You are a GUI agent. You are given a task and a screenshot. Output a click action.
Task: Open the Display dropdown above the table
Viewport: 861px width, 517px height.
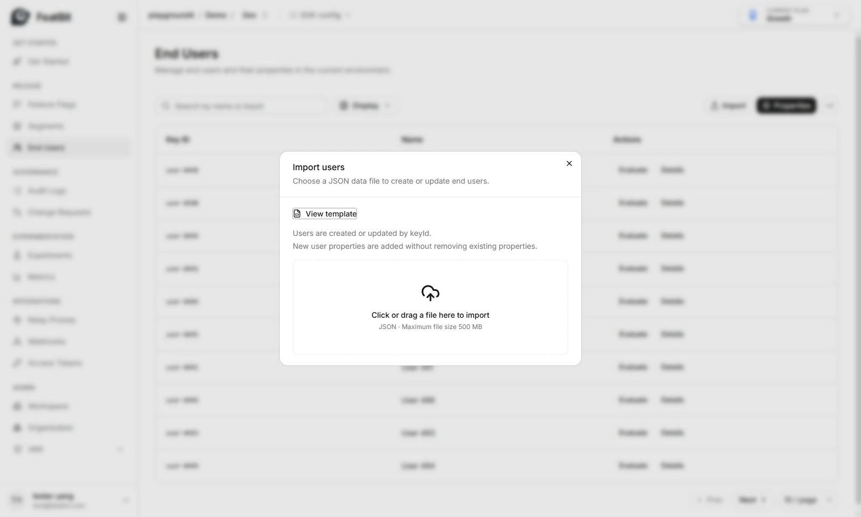pyautogui.click(x=365, y=106)
